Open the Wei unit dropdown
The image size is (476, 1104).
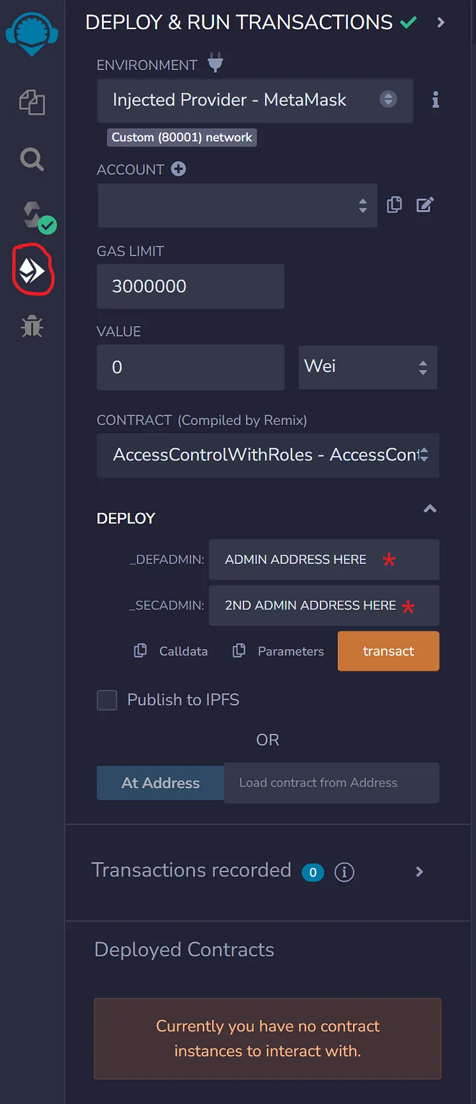point(368,367)
